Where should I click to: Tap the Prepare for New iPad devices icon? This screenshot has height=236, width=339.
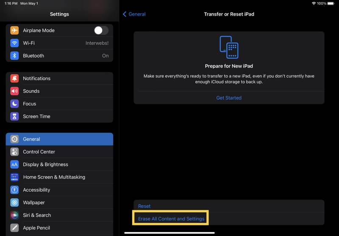pyautogui.click(x=229, y=47)
